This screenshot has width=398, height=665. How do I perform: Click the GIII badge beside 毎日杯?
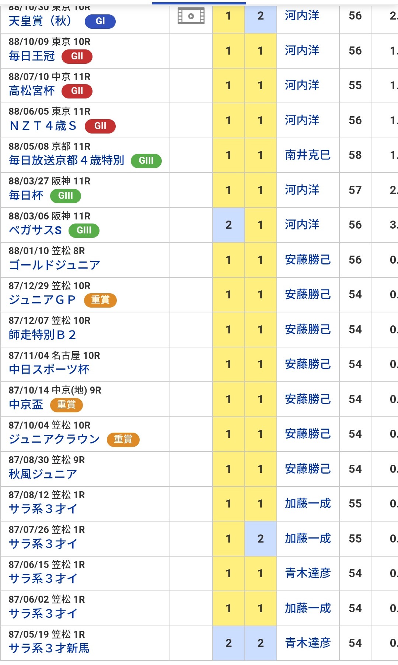(65, 196)
